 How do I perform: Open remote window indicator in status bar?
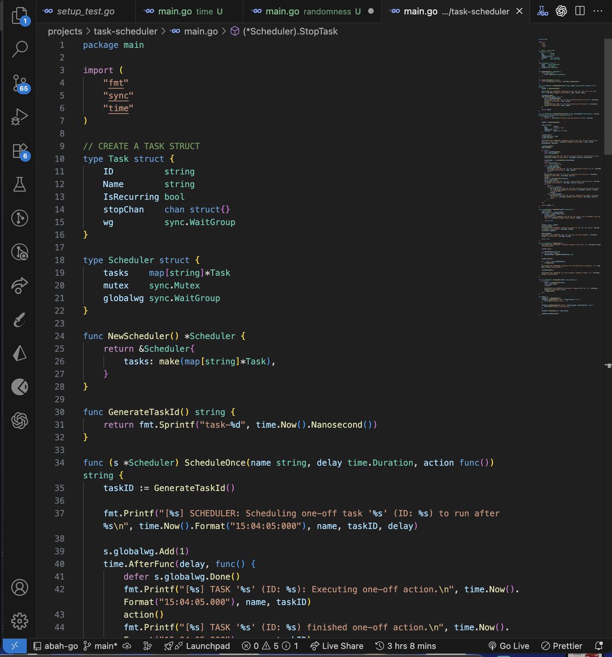14,646
